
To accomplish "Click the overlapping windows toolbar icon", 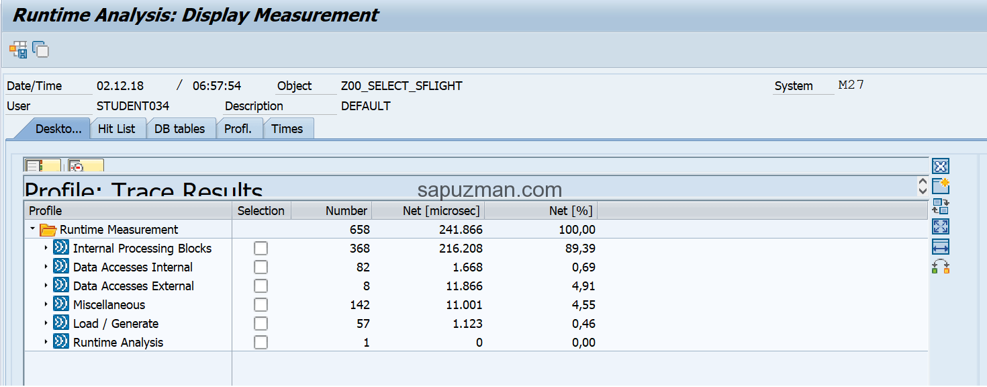I will click(x=41, y=50).
